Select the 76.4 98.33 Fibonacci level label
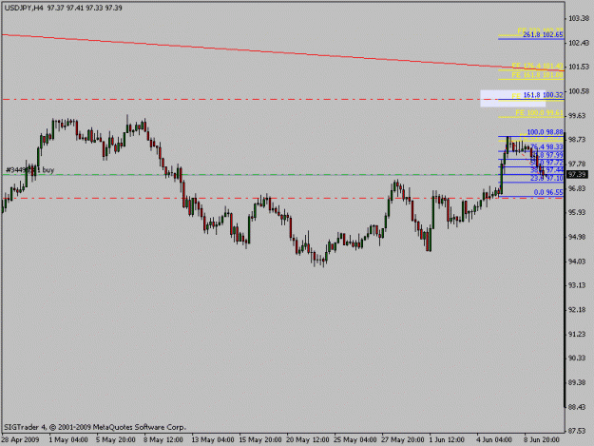The height and width of the screenshot is (446, 594). pyautogui.click(x=546, y=147)
